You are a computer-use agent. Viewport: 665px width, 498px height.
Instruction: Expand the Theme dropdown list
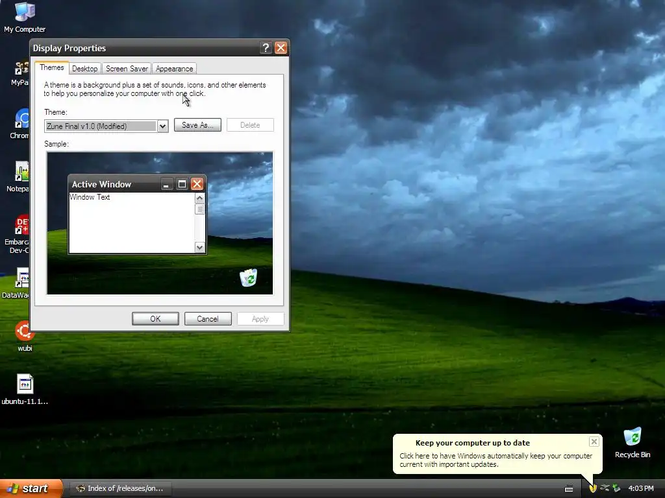point(162,126)
